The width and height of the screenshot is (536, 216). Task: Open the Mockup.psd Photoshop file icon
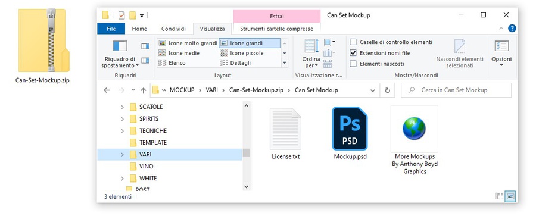click(x=350, y=129)
